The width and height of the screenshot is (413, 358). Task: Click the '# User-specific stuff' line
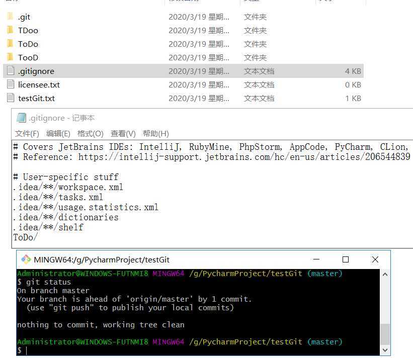(66, 177)
